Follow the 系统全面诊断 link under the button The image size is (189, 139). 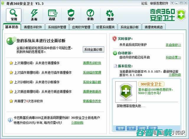92,82
